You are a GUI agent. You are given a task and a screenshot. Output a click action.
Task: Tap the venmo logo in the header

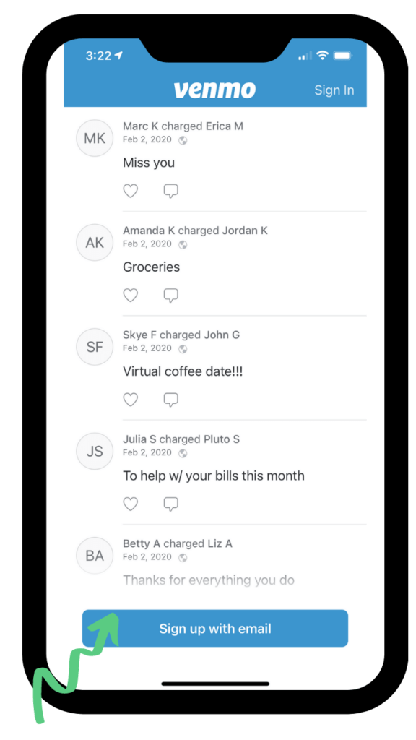[214, 90]
